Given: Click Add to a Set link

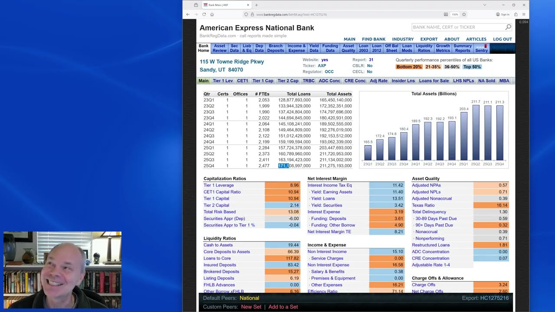Looking at the screenshot, I should tap(283, 307).
